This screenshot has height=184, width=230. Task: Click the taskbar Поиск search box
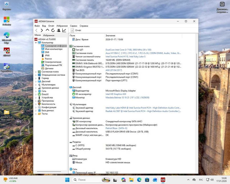(91, 180)
